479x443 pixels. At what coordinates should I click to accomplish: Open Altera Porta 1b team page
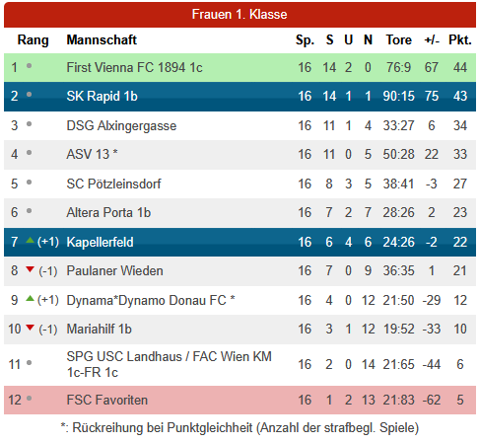pyautogui.click(x=108, y=212)
